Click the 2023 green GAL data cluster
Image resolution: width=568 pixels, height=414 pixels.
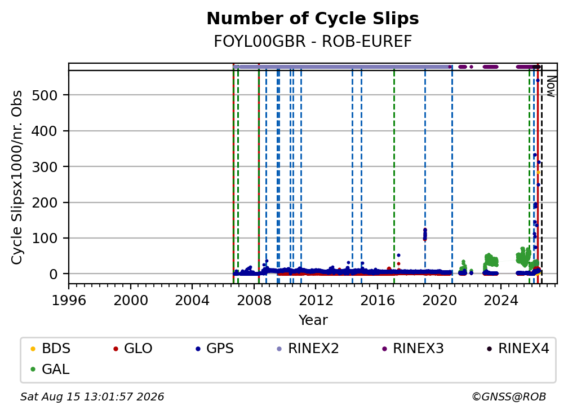(491, 259)
